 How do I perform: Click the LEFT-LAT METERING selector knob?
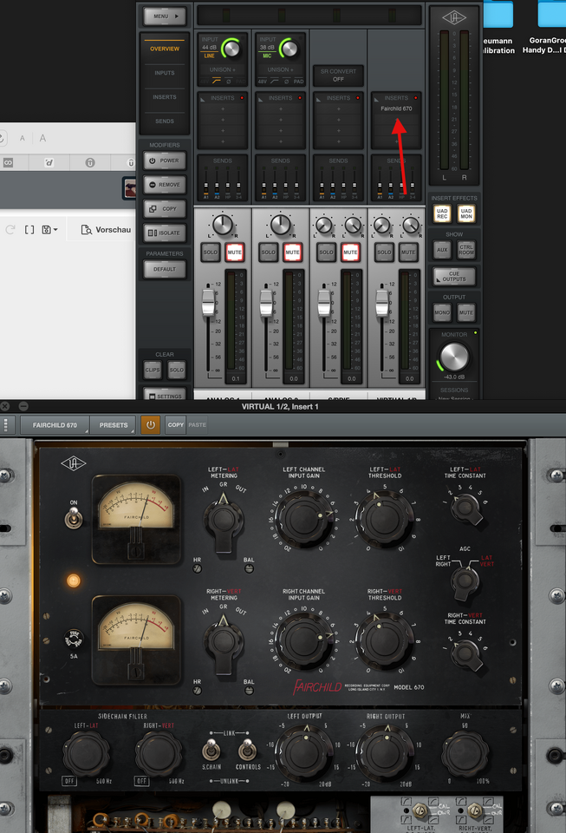pos(224,521)
